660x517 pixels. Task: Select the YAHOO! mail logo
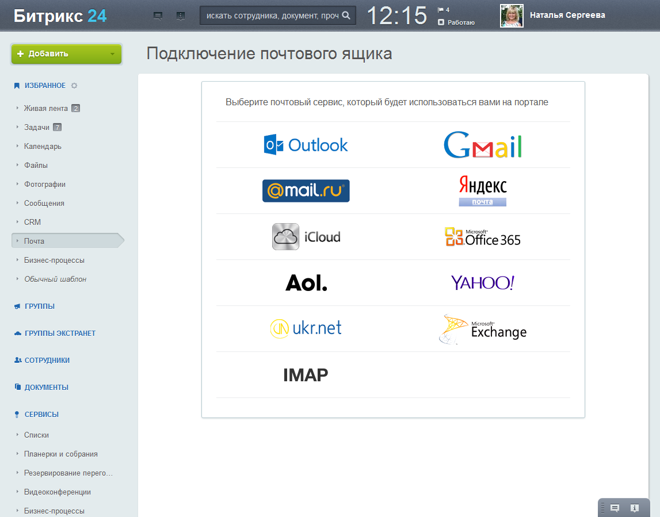coord(483,283)
